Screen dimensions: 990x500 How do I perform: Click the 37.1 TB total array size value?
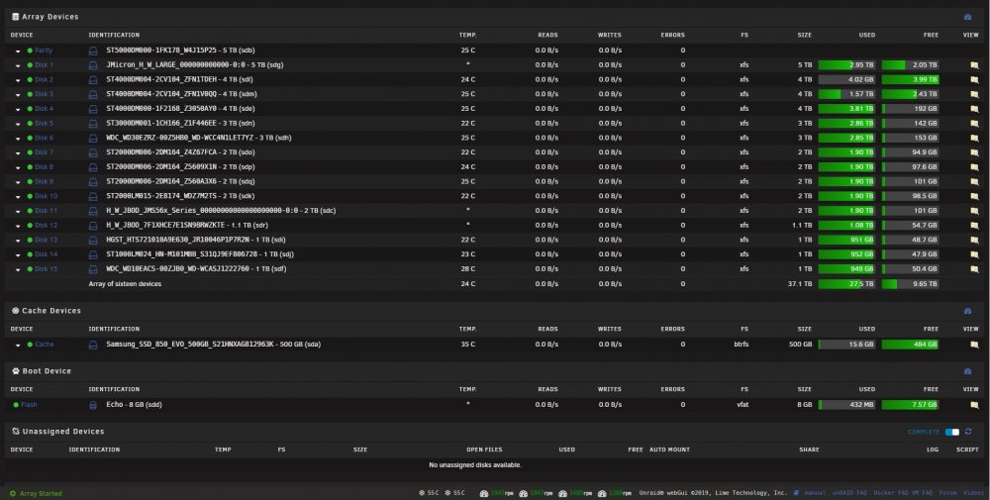pos(800,284)
